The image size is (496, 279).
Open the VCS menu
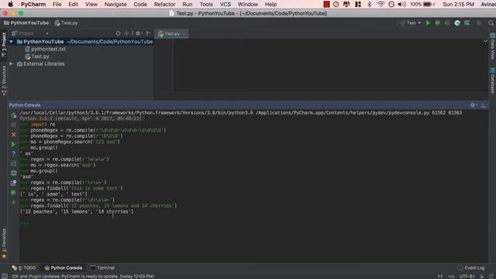226,5
